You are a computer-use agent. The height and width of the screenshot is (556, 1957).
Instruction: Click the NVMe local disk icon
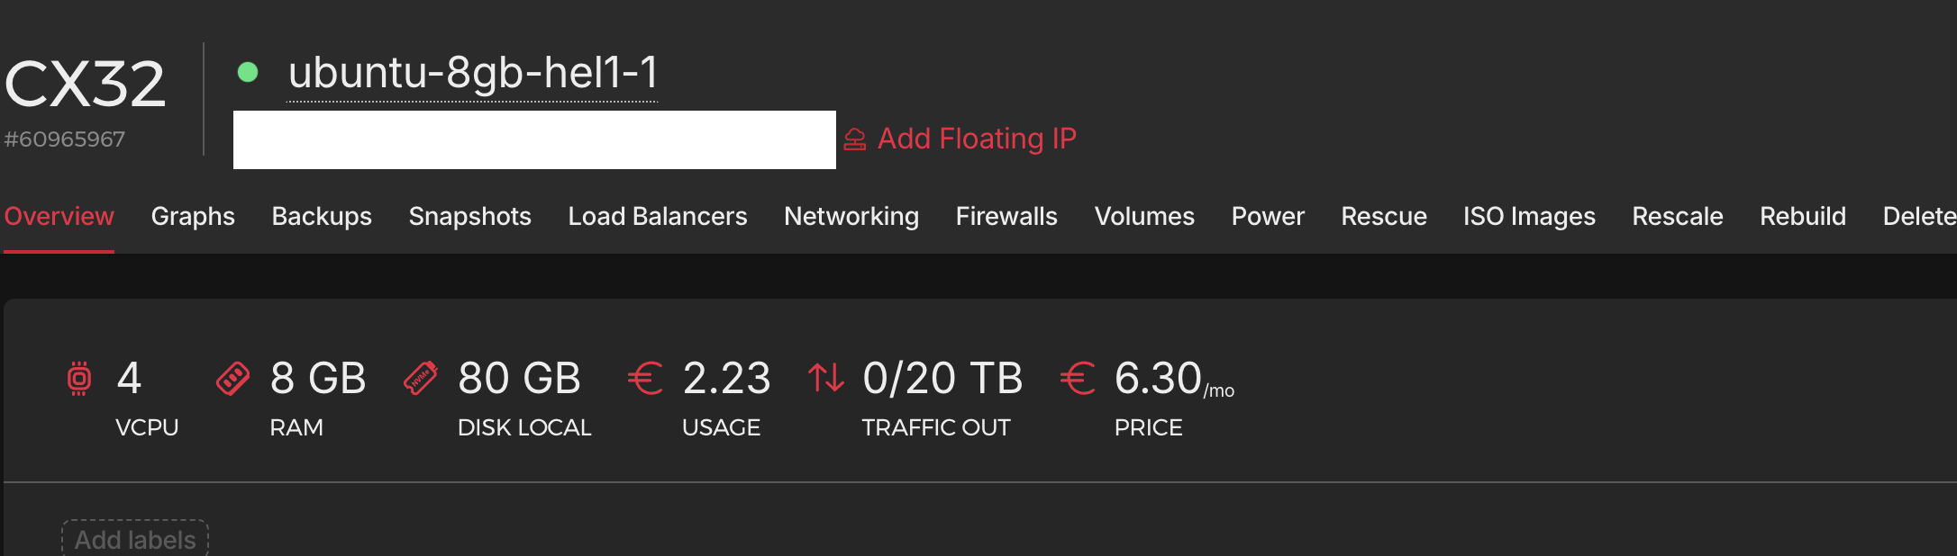coord(421,379)
